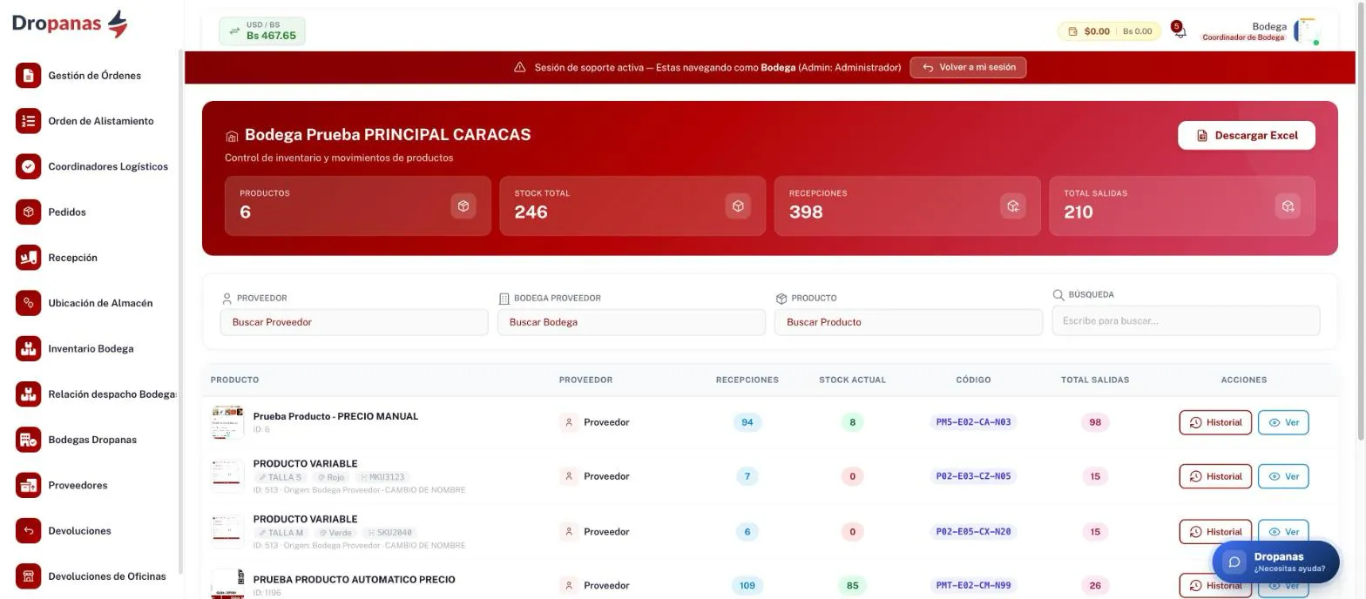Click supplier icon for Prueba Producto row
Image resolution: width=1366 pixels, height=599 pixels.
pyautogui.click(x=569, y=422)
